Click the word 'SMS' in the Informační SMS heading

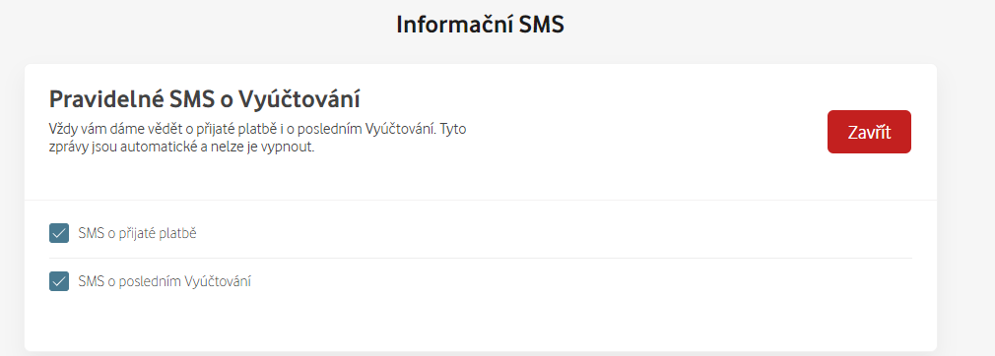click(x=541, y=25)
